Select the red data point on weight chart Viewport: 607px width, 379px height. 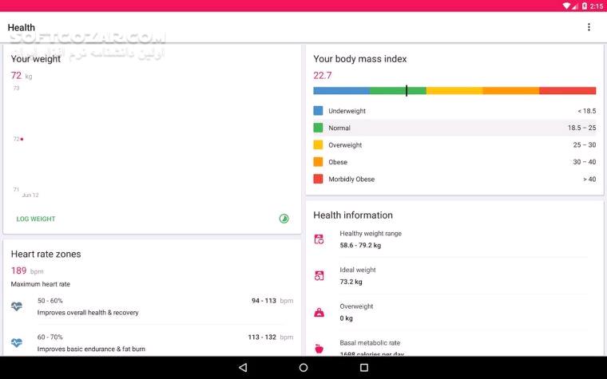click(x=22, y=139)
